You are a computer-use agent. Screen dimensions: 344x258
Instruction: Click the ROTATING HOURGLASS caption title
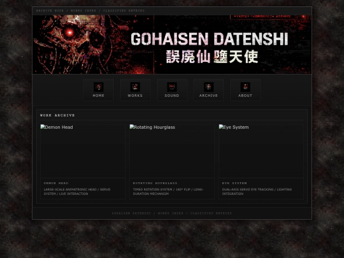[155, 183]
